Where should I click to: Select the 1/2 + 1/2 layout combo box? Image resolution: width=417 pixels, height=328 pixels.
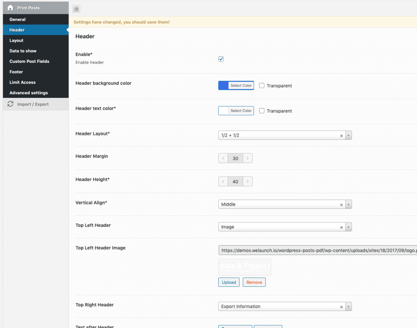coord(285,135)
